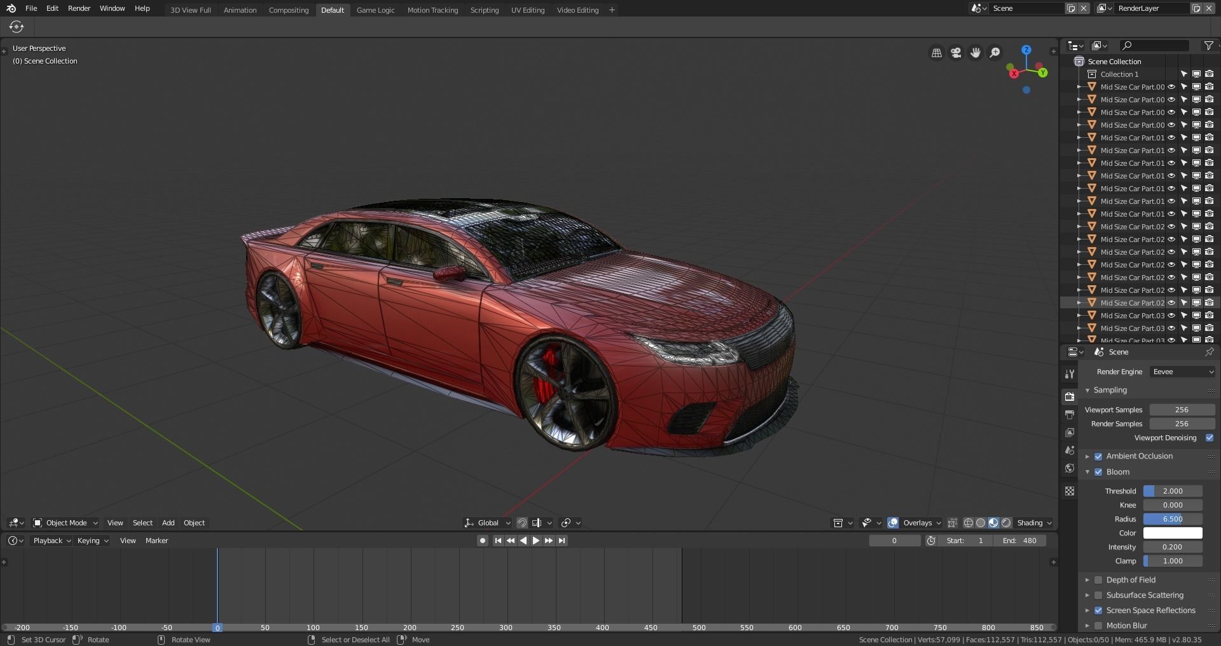Click the zoom view magnifier icon
The width and height of the screenshot is (1221, 646).
(995, 53)
